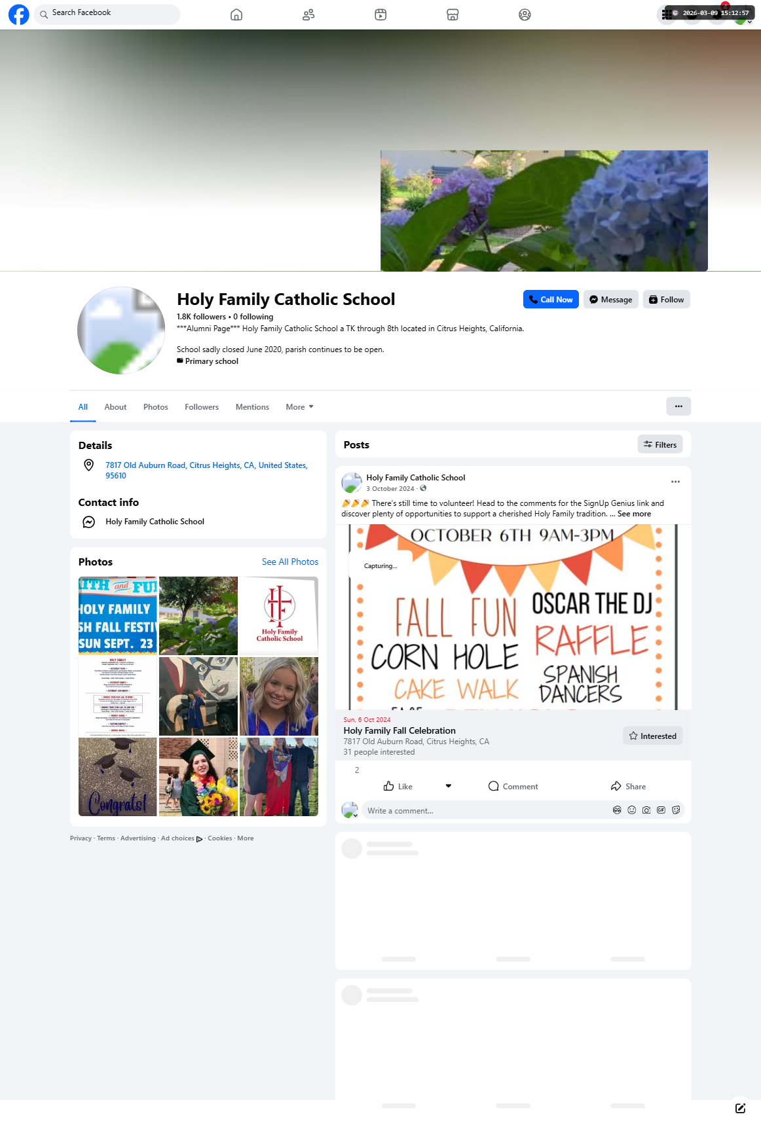Open the reaction-identity dropdown arrow beside Like
Image resolution: width=761 pixels, height=1129 pixels.
point(449,786)
